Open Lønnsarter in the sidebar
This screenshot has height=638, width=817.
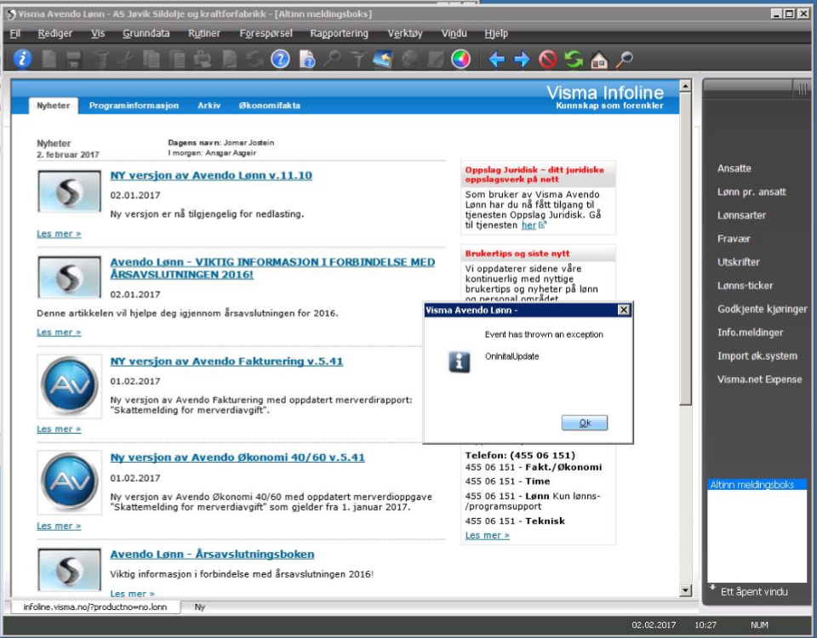[741, 215]
